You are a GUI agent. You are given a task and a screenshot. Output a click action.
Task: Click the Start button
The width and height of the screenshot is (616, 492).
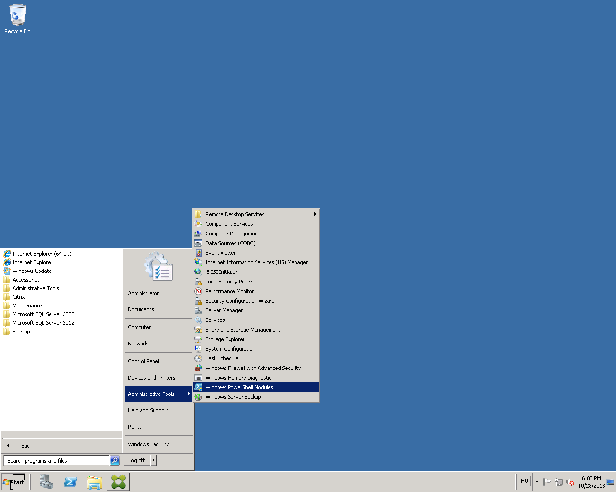pyautogui.click(x=13, y=482)
